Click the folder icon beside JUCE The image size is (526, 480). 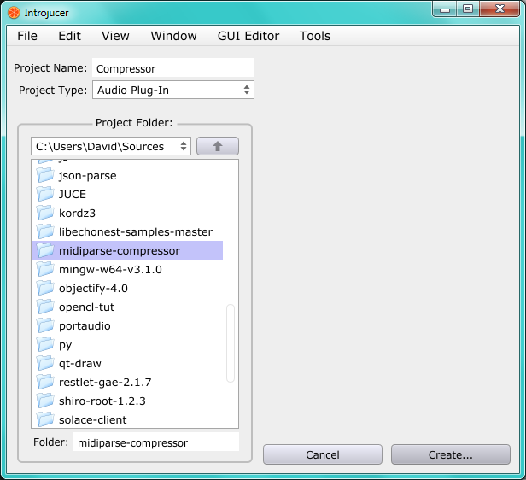45,194
